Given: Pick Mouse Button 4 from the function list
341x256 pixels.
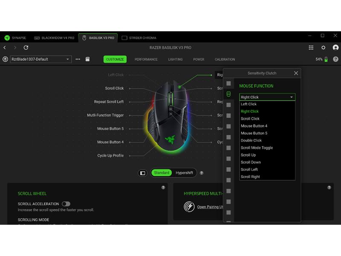Looking at the screenshot, I should (x=267, y=126).
